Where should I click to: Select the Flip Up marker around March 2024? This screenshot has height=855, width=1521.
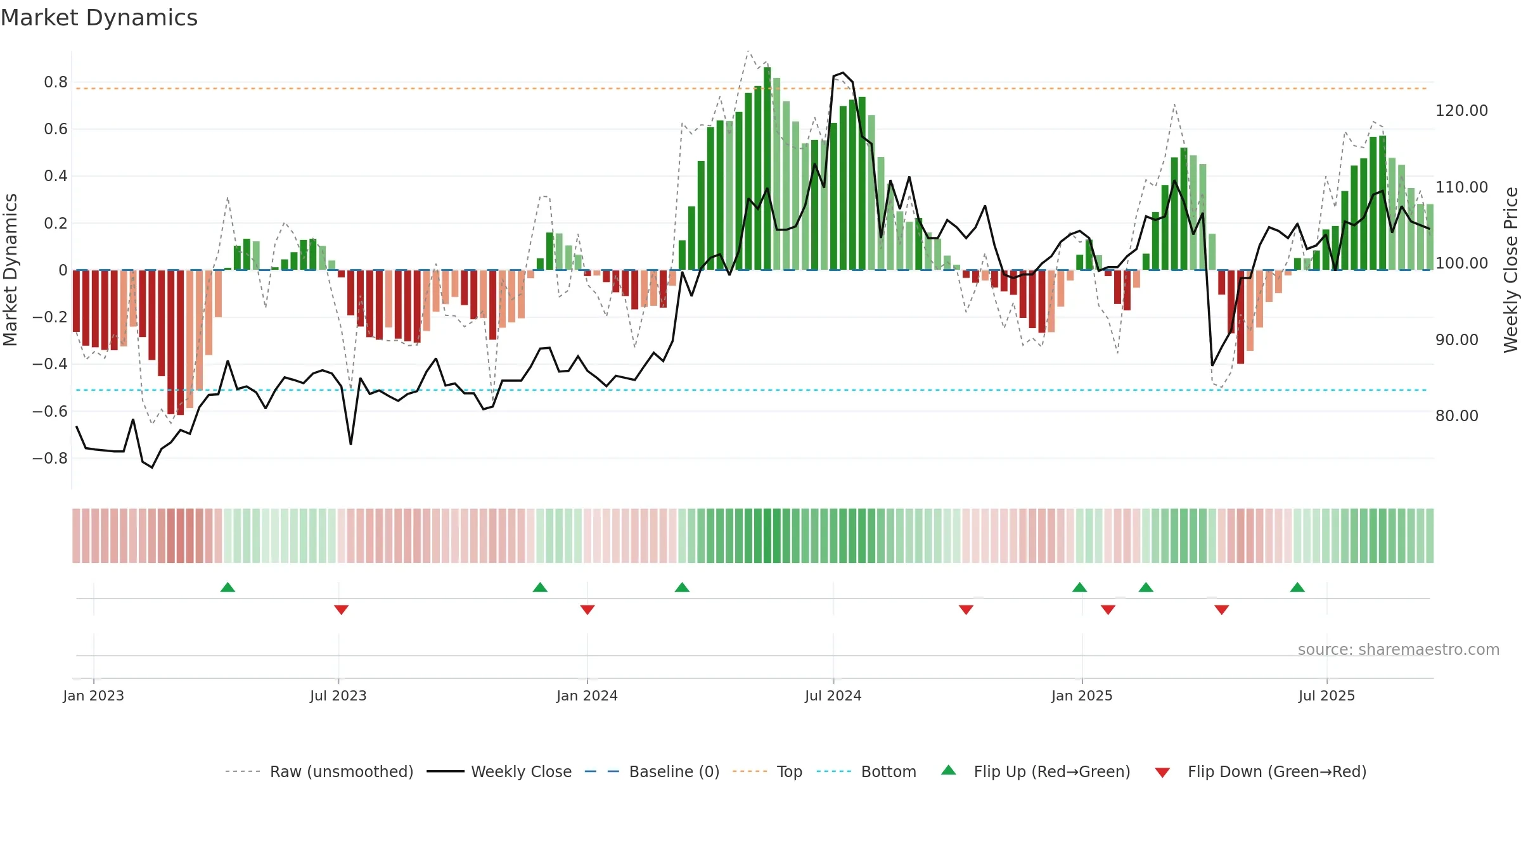[682, 587]
